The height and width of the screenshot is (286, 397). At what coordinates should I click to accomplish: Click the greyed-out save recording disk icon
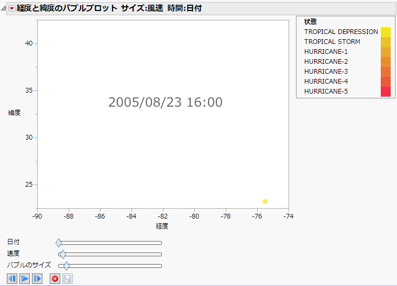68,279
